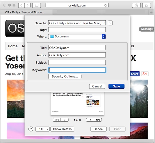Click the OS X Daily site logo
This screenshot has width=155, height=143.
[15, 28]
